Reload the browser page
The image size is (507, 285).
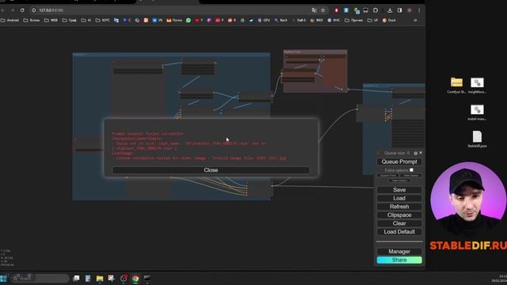22,10
